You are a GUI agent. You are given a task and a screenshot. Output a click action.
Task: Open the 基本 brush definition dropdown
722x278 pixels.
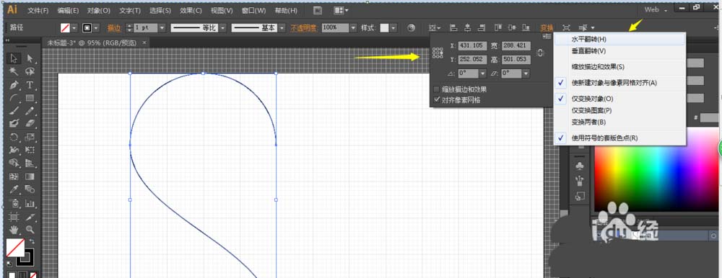pos(282,28)
